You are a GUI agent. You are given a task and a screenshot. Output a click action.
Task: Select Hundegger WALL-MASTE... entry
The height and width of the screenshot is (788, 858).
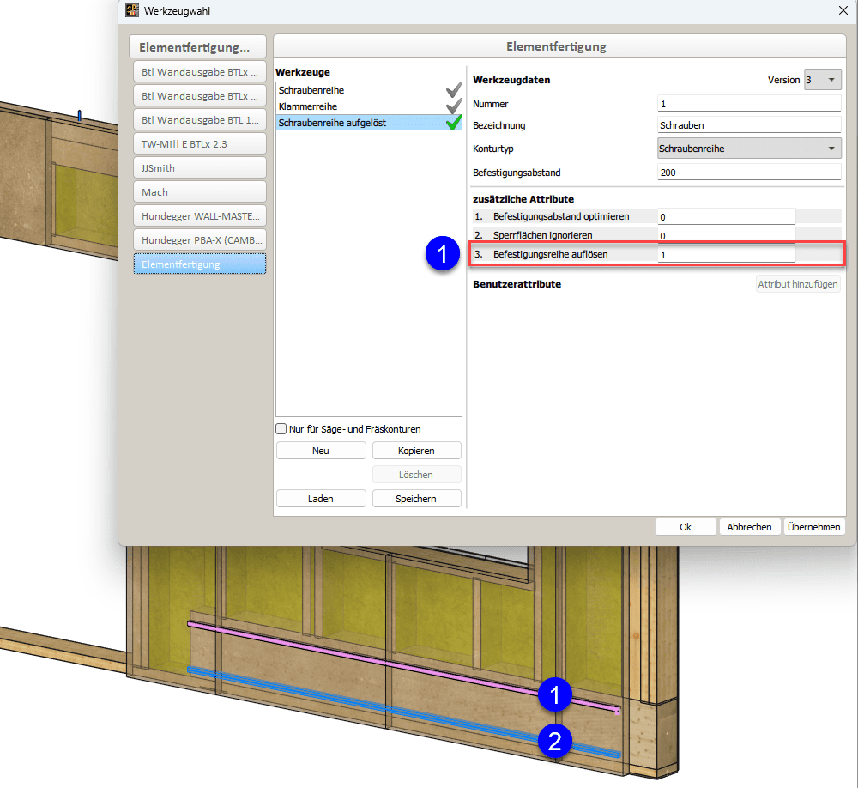[x=200, y=216]
